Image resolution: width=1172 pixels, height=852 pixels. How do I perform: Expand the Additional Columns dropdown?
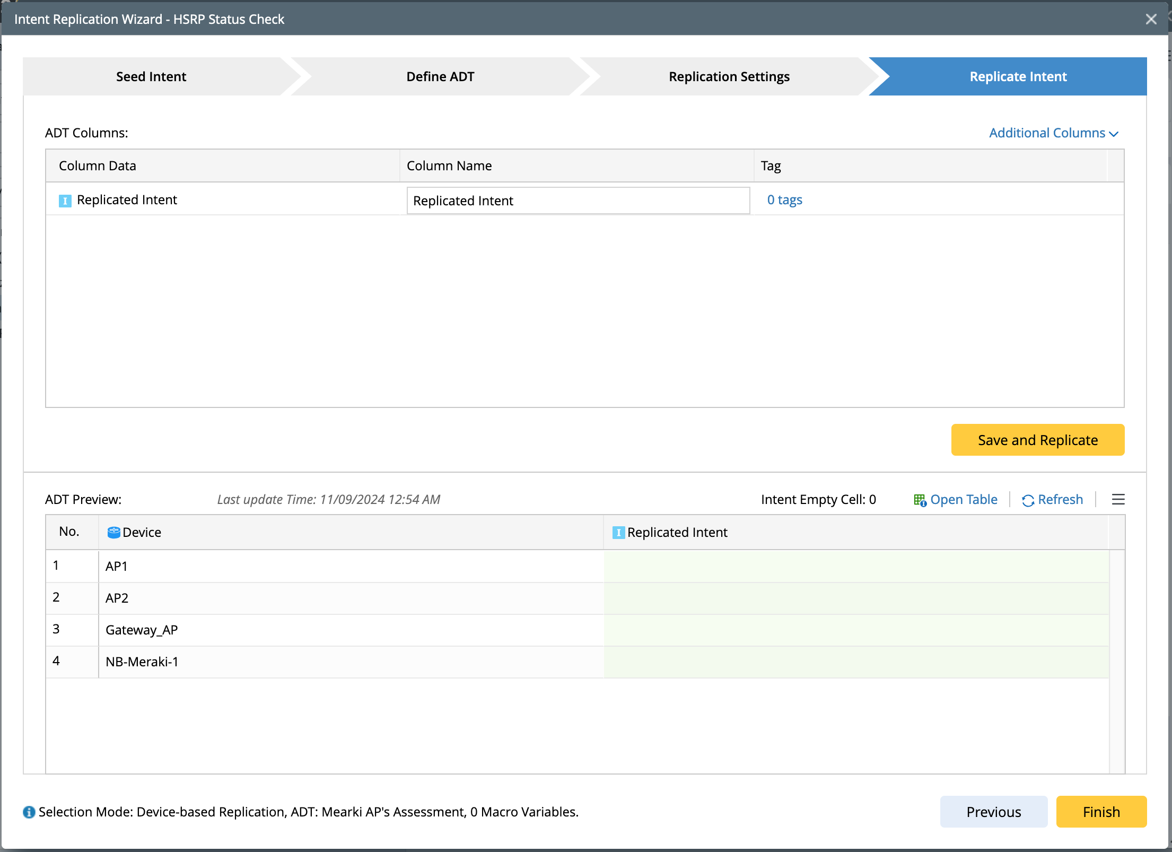(x=1053, y=133)
